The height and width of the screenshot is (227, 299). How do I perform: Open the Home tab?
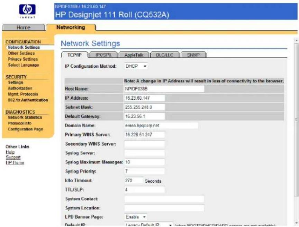tap(24, 27)
